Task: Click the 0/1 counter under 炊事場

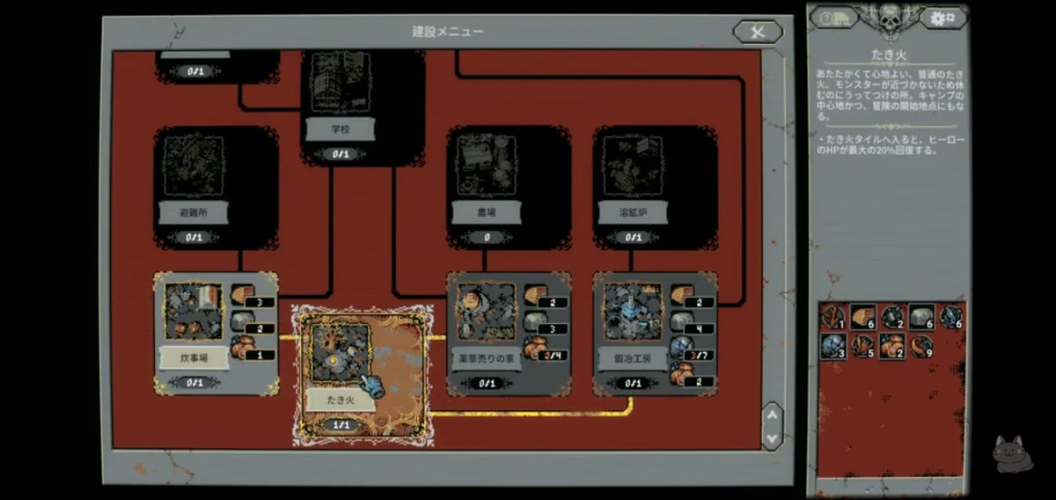Action: click(x=194, y=382)
